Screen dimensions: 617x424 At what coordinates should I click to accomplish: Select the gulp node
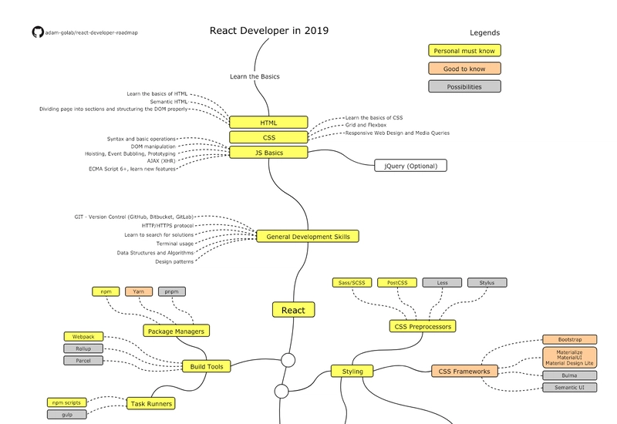click(67, 415)
